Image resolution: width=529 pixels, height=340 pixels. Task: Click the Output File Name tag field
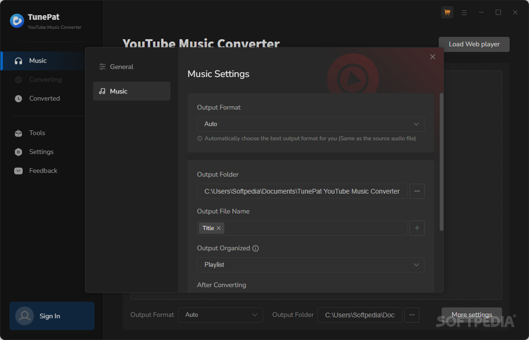tap(302, 228)
